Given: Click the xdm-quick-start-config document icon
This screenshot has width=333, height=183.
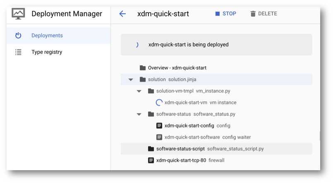Looking at the screenshot, I should tap(159, 126).
